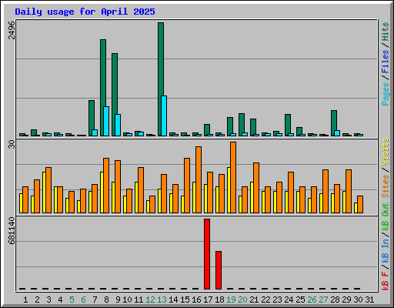Click the '681140' axis label for kilobytes
The image size is (394, 308).
pos(12,230)
